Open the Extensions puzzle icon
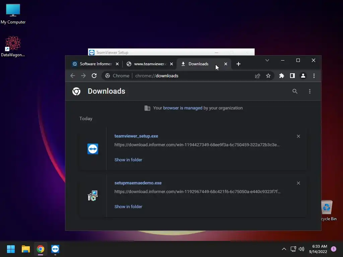This screenshot has height=257, width=343. 281,76
